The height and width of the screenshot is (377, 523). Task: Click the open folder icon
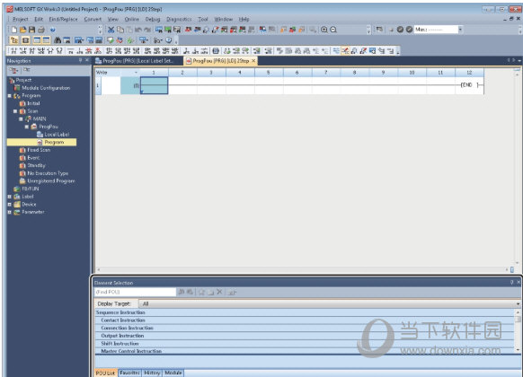coord(22,30)
